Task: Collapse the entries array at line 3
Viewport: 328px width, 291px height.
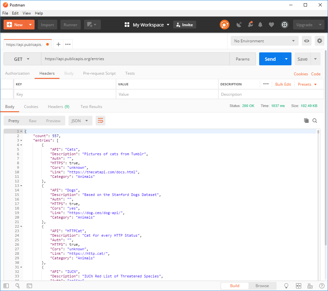Action: coord(21,141)
